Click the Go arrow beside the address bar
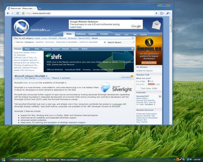 [x=157, y=13]
